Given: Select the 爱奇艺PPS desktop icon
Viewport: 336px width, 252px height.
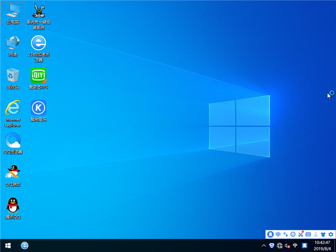Looking at the screenshot, I should click(38, 78).
